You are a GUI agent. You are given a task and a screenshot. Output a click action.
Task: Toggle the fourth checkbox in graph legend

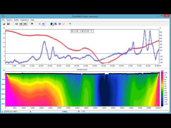point(88,31)
